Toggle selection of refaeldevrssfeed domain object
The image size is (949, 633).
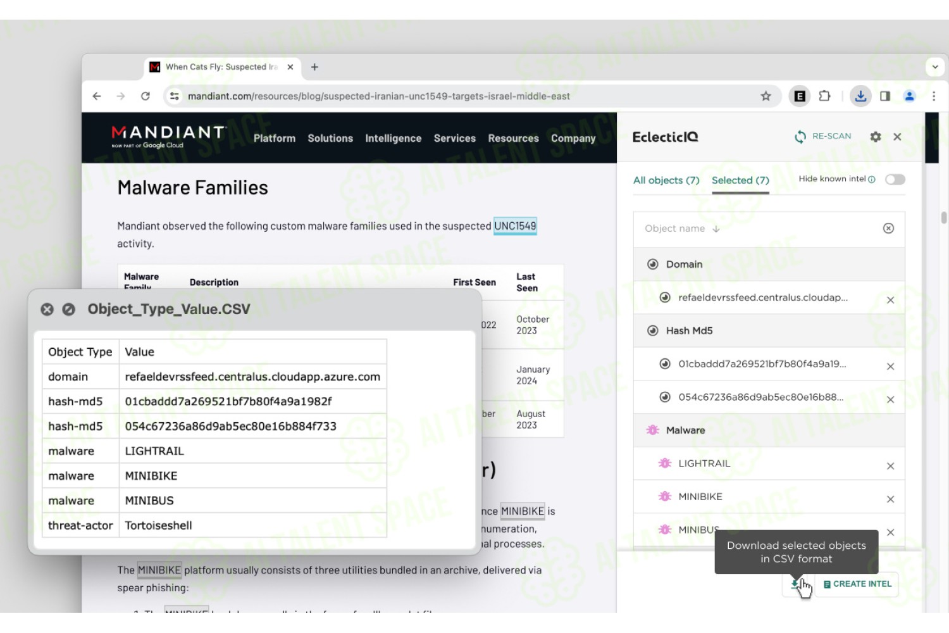[665, 298]
